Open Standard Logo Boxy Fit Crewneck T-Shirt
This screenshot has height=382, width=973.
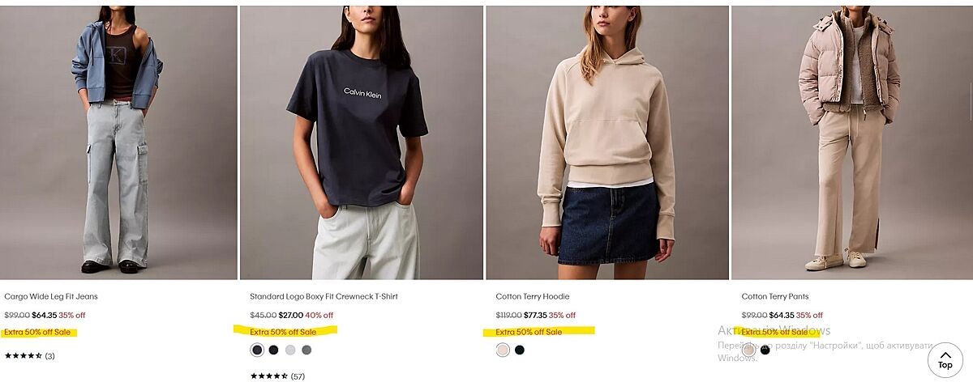pyautogui.click(x=324, y=296)
